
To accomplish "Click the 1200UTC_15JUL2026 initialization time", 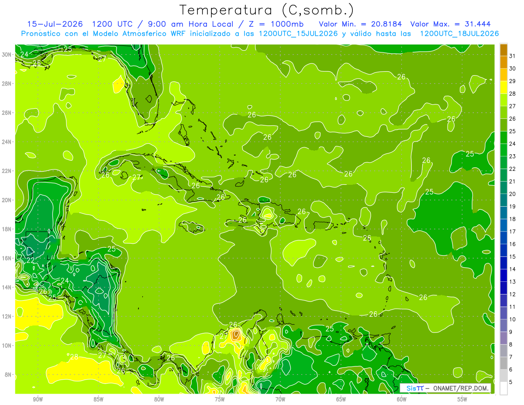I will pyautogui.click(x=298, y=34).
